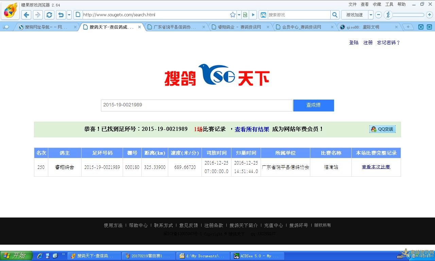Screen dimensions: 435x261
Task: Click the browser logo in the top-left corner
Action: point(10,11)
